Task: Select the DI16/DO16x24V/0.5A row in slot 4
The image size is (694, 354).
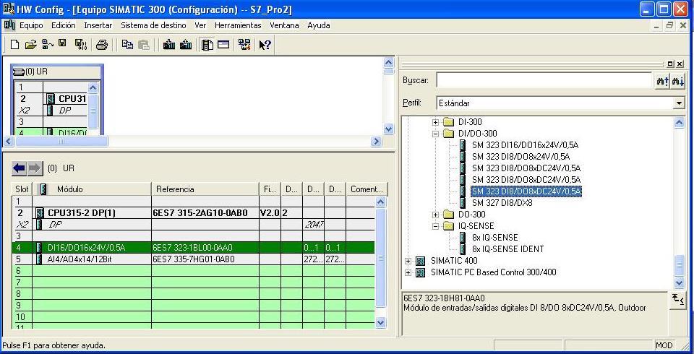Action: tap(193, 247)
